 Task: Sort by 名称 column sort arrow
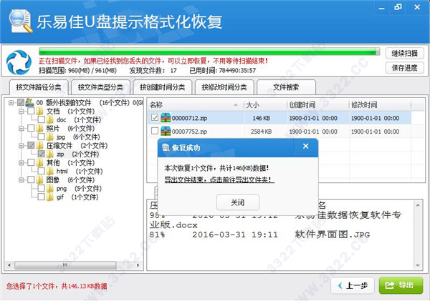click(236, 105)
